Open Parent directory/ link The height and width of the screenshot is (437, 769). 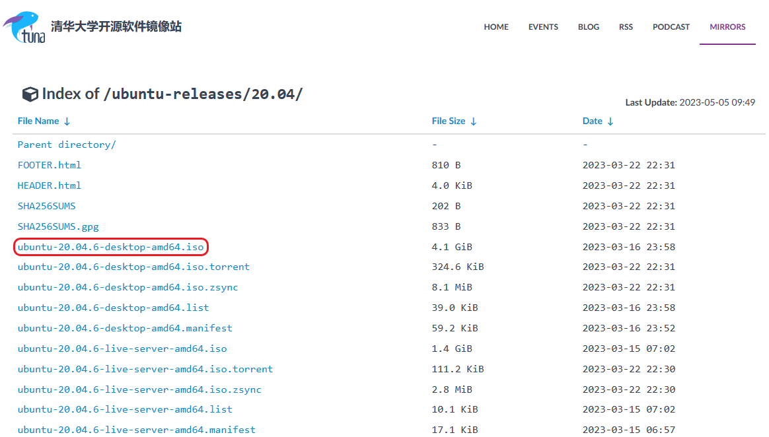pyautogui.click(x=67, y=145)
